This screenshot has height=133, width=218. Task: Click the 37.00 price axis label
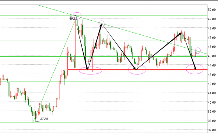point(212,130)
